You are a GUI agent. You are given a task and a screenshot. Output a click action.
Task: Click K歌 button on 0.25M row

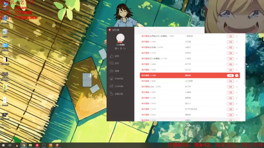point(230,42)
